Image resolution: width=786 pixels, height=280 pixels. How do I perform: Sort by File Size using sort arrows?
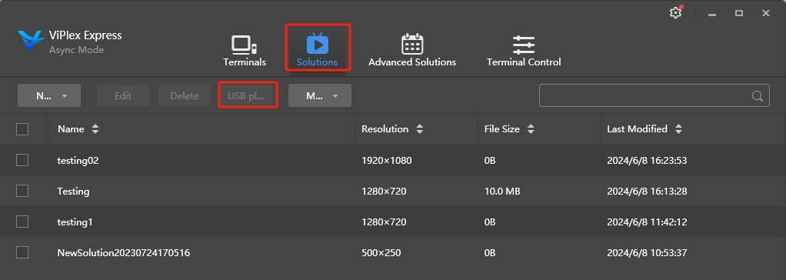pyautogui.click(x=531, y=129)
